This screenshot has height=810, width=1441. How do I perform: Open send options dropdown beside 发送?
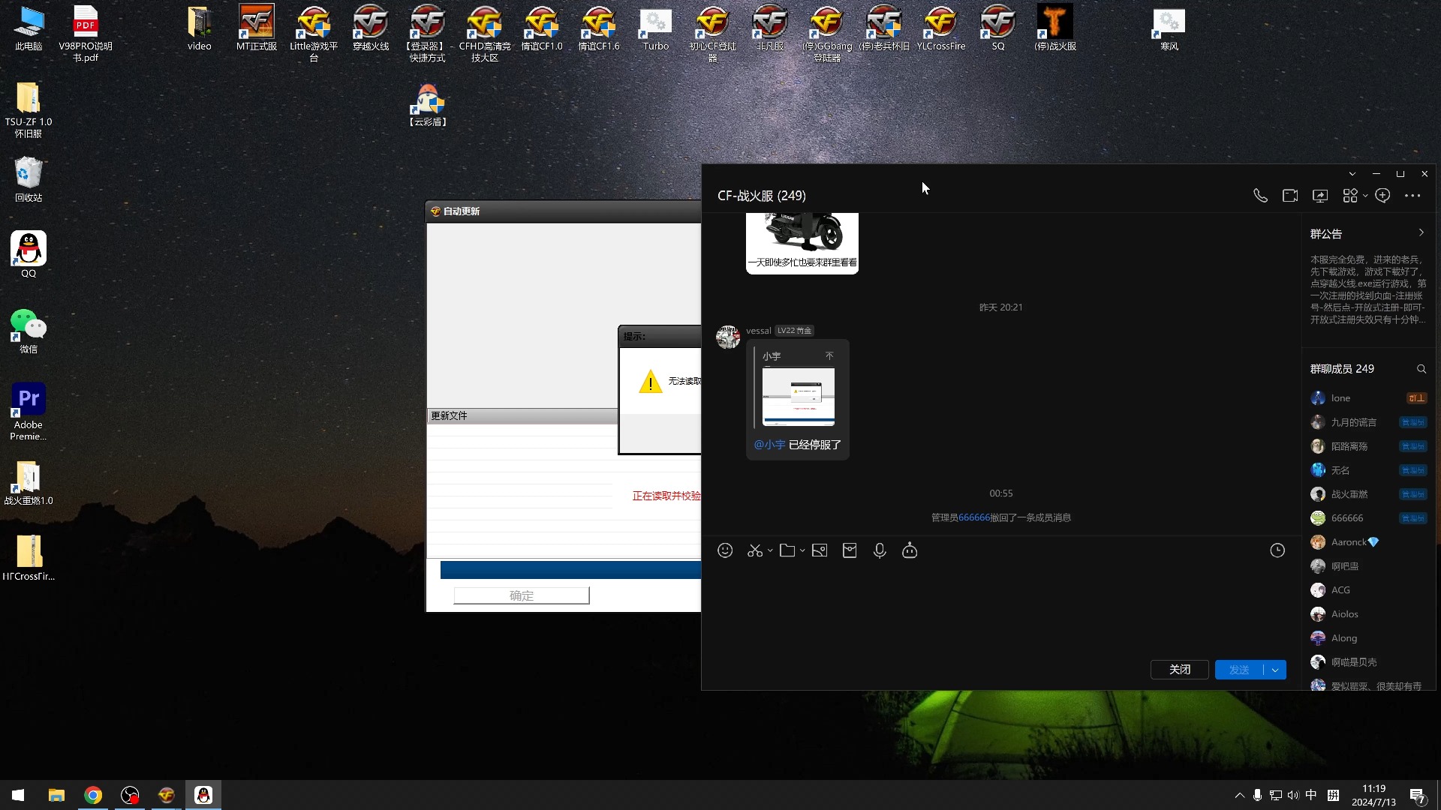[x=1275, y=670]
